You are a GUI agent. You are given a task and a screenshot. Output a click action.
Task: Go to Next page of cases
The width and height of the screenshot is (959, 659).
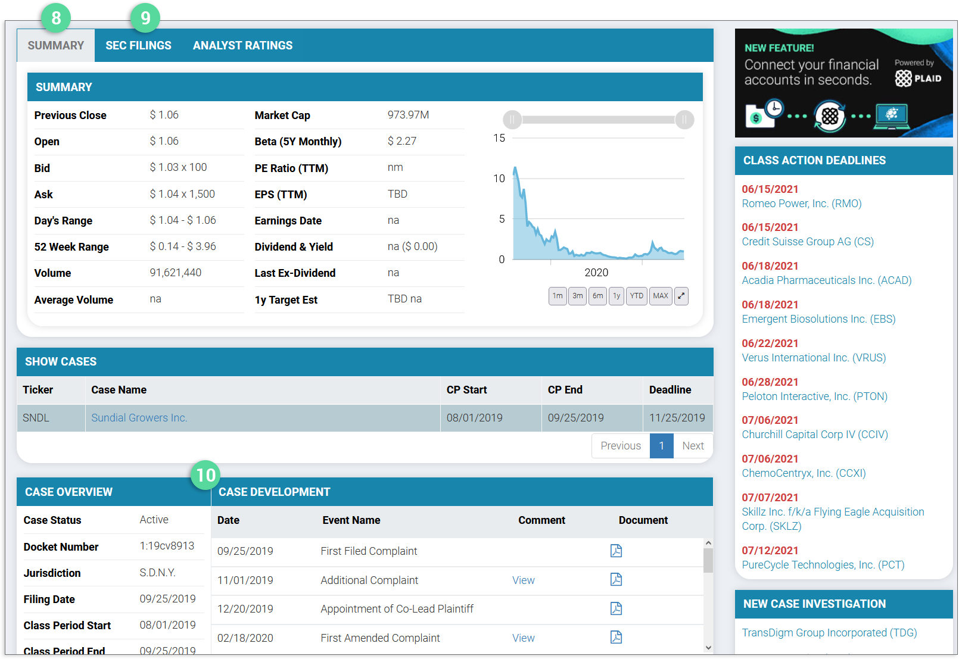pos(693,446)
